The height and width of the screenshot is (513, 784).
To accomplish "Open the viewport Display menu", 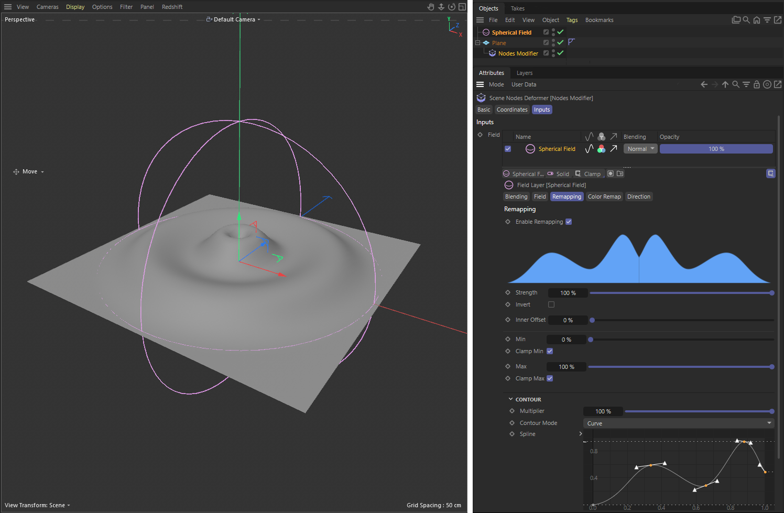I will click(75, 7).
